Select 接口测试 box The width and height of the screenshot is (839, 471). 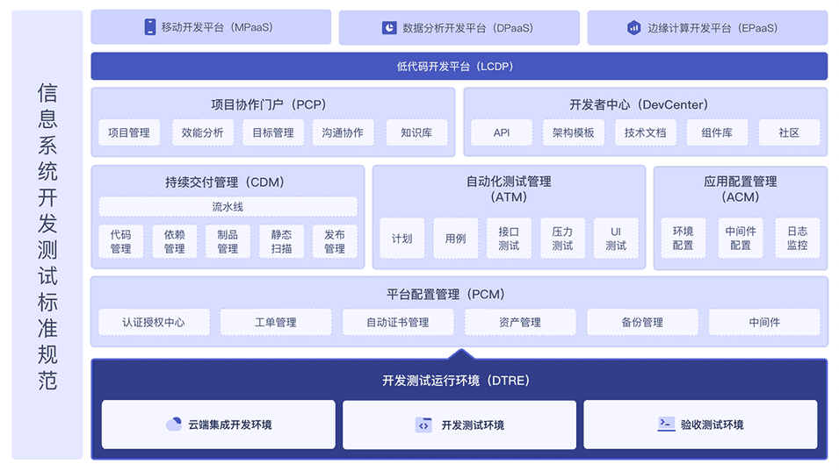click(509, 239)
